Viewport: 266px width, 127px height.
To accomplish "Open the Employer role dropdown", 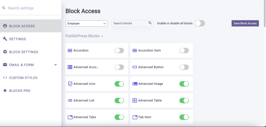I will (87, 24).
